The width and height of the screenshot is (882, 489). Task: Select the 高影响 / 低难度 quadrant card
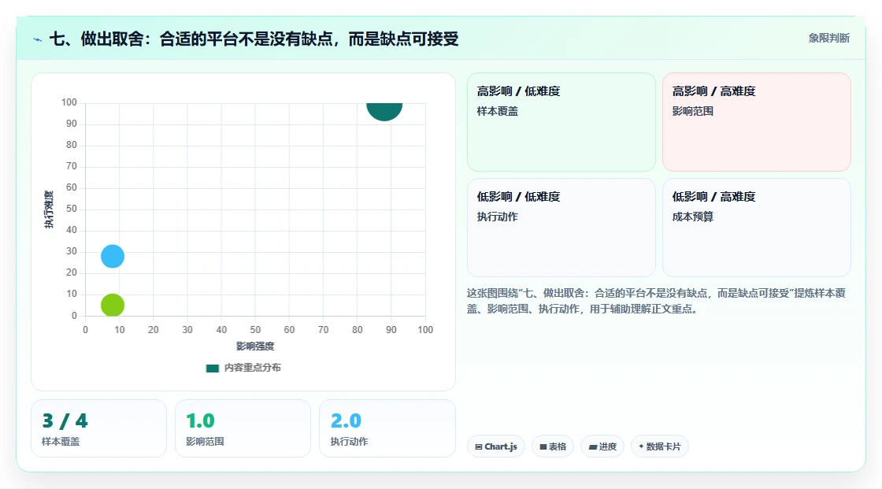coord(561,122)
